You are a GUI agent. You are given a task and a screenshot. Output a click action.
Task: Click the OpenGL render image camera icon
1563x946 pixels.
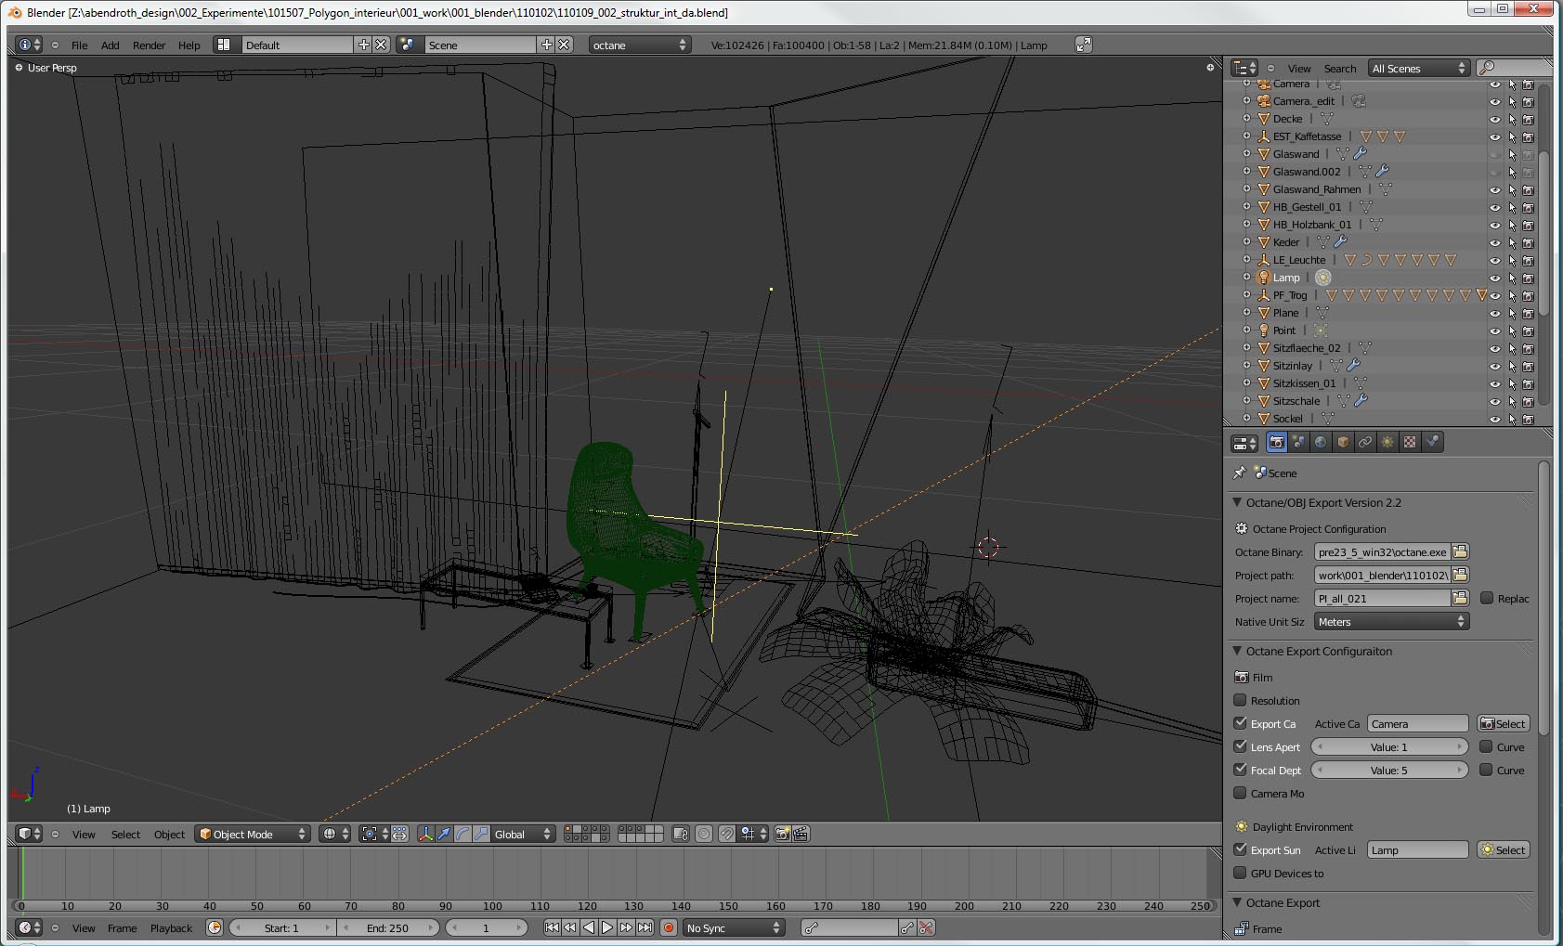coord(783,834)
